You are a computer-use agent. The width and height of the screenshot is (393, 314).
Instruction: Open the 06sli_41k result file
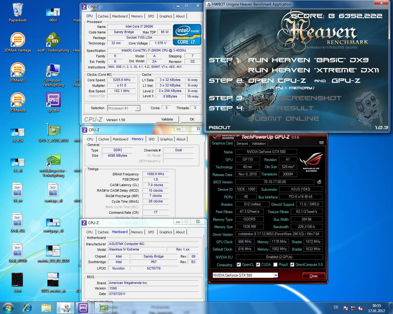[18, 223]
